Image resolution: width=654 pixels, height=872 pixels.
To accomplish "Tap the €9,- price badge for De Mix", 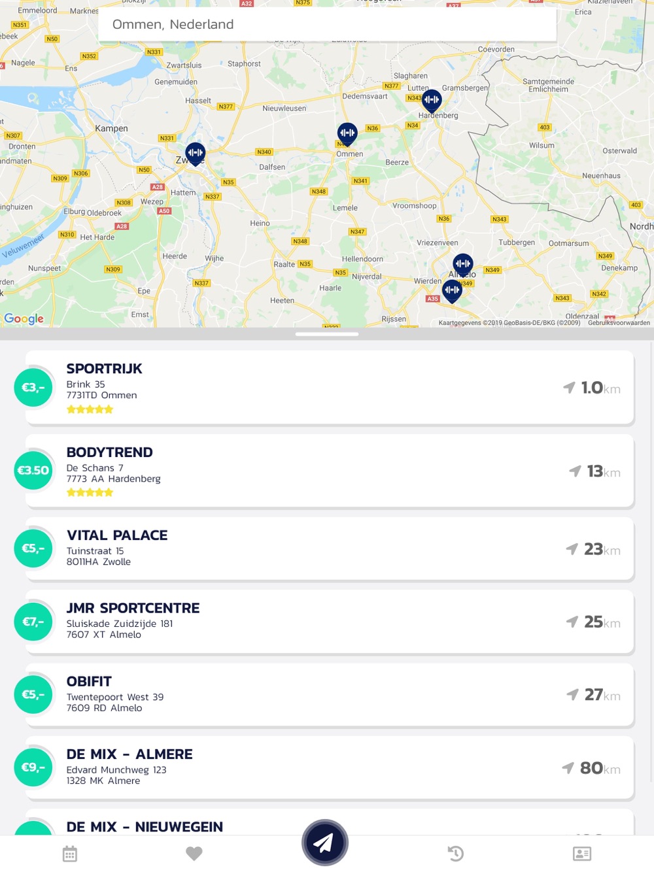I will [33, 767].
